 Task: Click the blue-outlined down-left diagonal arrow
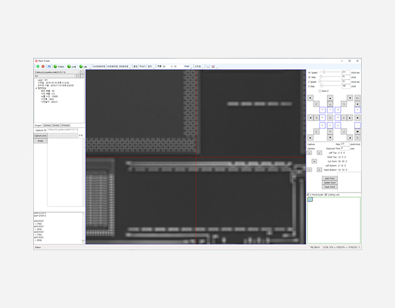[322, 126]
